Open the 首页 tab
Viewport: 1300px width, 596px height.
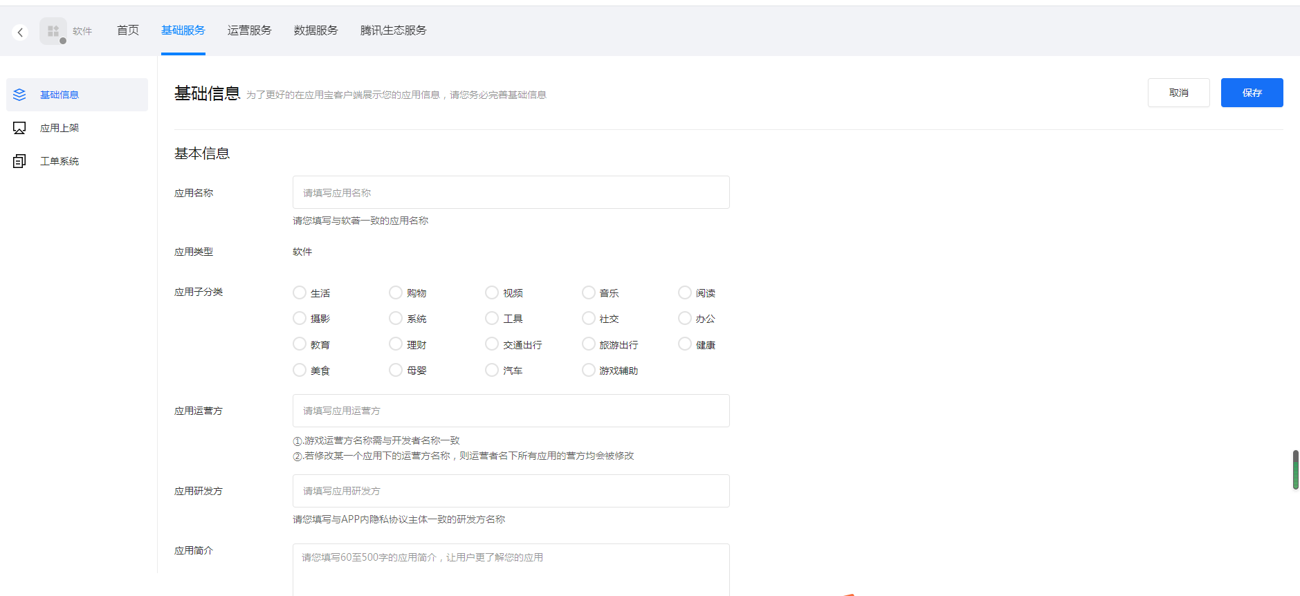(x=128, y=30)
